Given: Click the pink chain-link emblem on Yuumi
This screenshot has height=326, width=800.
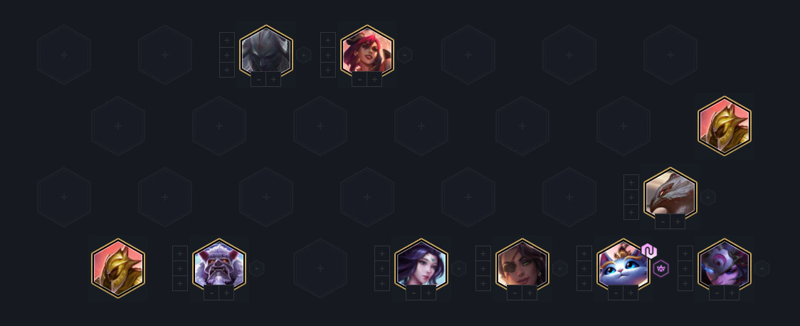Looking at the screenshot, I should 649,251.
